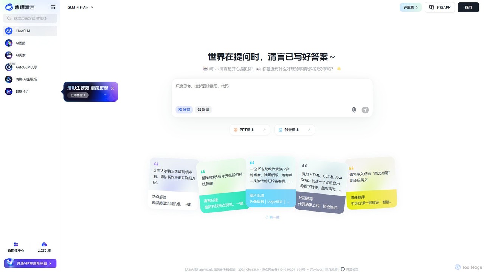Open 创意模式
Screen dimensions: 484x272
[295, 130]
